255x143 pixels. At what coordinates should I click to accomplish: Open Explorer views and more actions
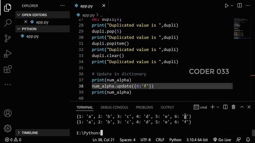[x=62, y=6]
